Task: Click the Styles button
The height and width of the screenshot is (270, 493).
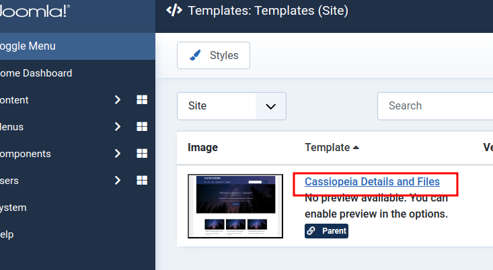Action: click(213, 56)
